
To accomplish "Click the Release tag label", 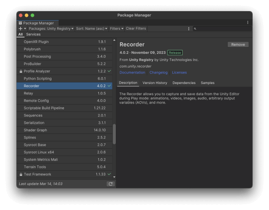I will (175, 53).
